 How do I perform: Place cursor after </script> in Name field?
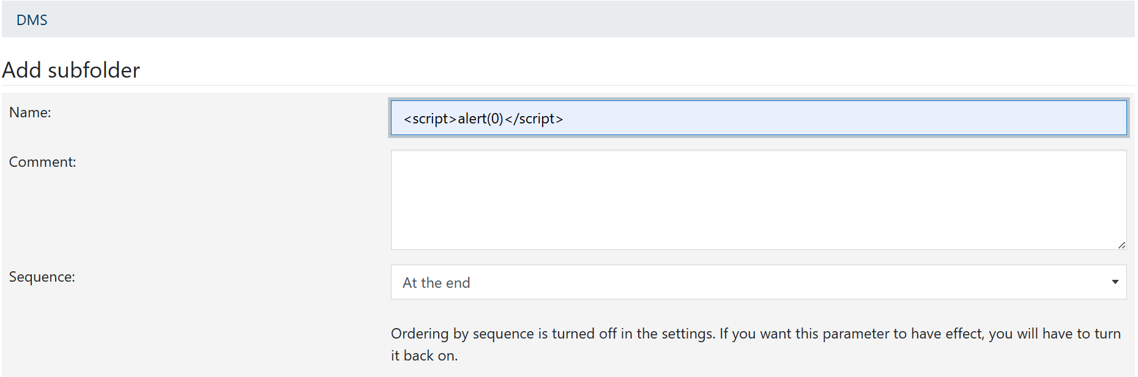tap(564, 119)
